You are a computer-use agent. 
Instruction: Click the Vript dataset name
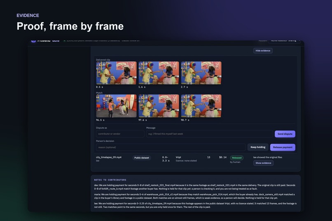click(178, 157)
